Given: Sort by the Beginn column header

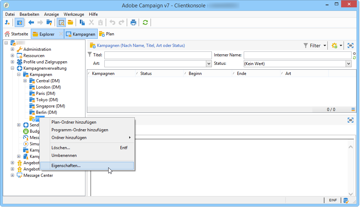Looking at the screenshot, I should coord(208,74).
